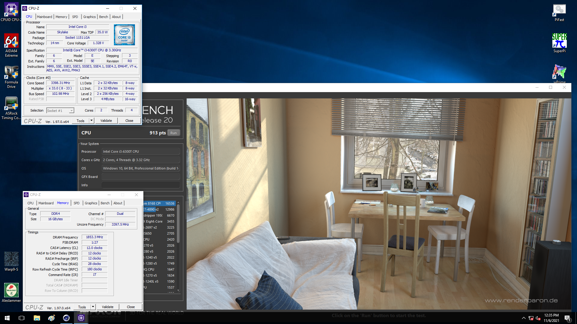Viewport: 577px width, 324px height.
Task: Open Warp9-S desktop icon
Action: [x=11, y=262]
